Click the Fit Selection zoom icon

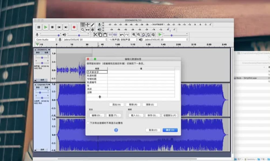coord(144,35)
